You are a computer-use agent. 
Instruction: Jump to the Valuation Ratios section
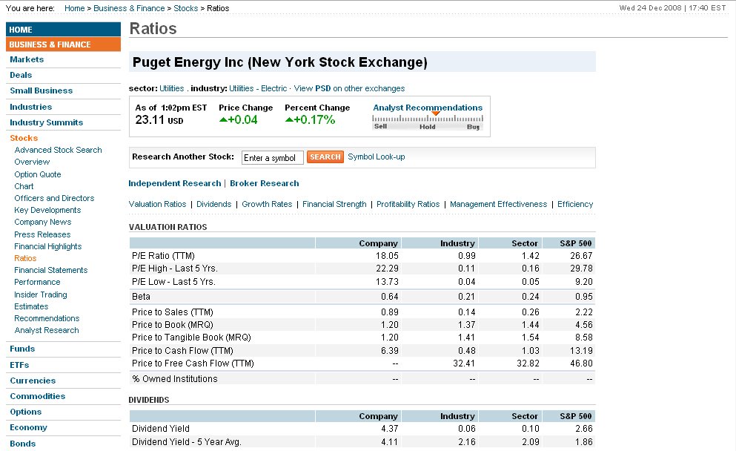pyautogui.click(x=157, y=204)
